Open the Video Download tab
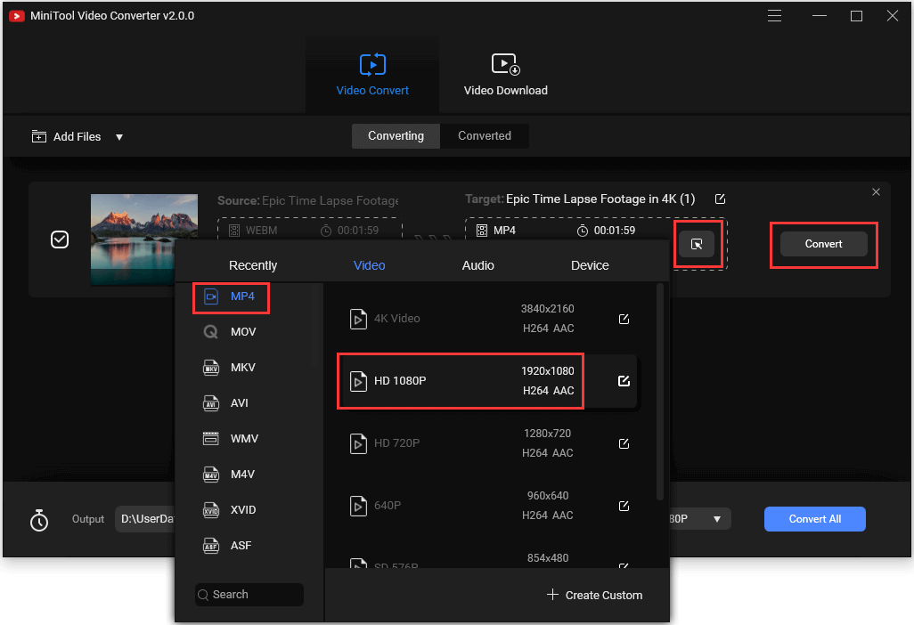Image resolution: width=914 pixels, height=625 pixels. click(505, 75)
